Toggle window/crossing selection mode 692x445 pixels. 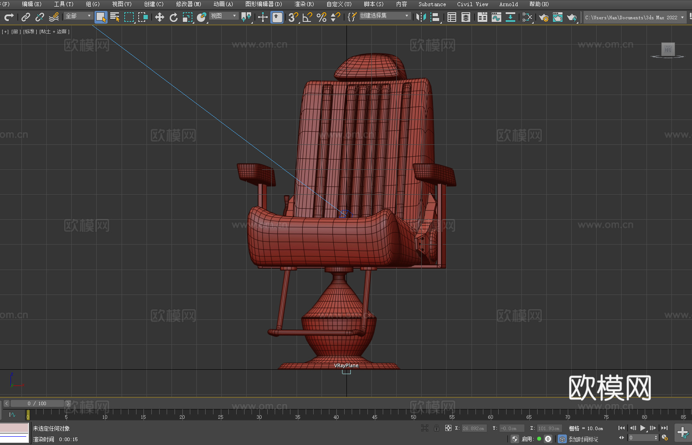pyautogui.click(x=143, y=17)
